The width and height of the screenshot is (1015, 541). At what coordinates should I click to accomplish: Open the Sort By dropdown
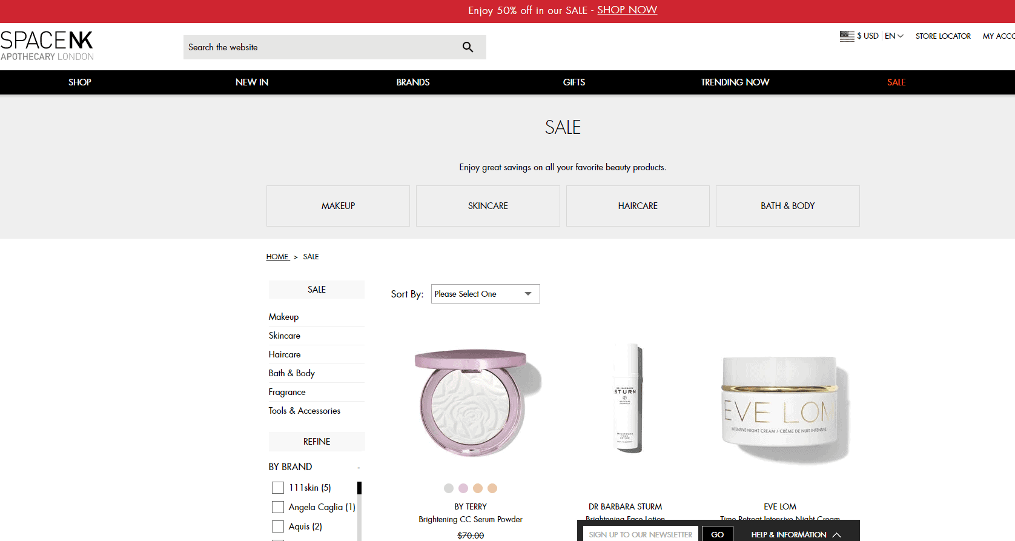point(485,294)
